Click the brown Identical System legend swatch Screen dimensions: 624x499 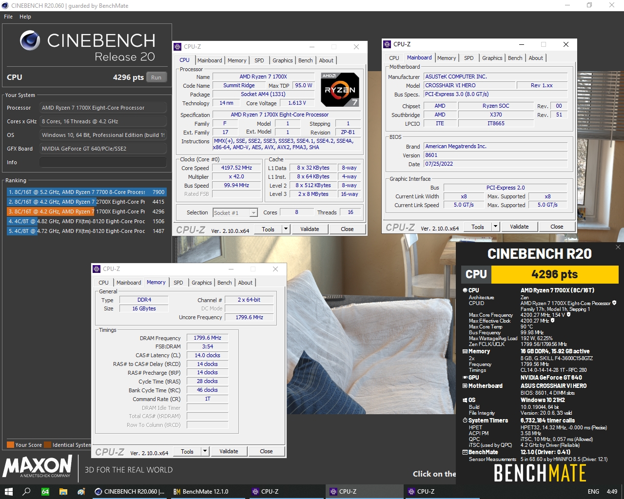click(x=48, y=445)
